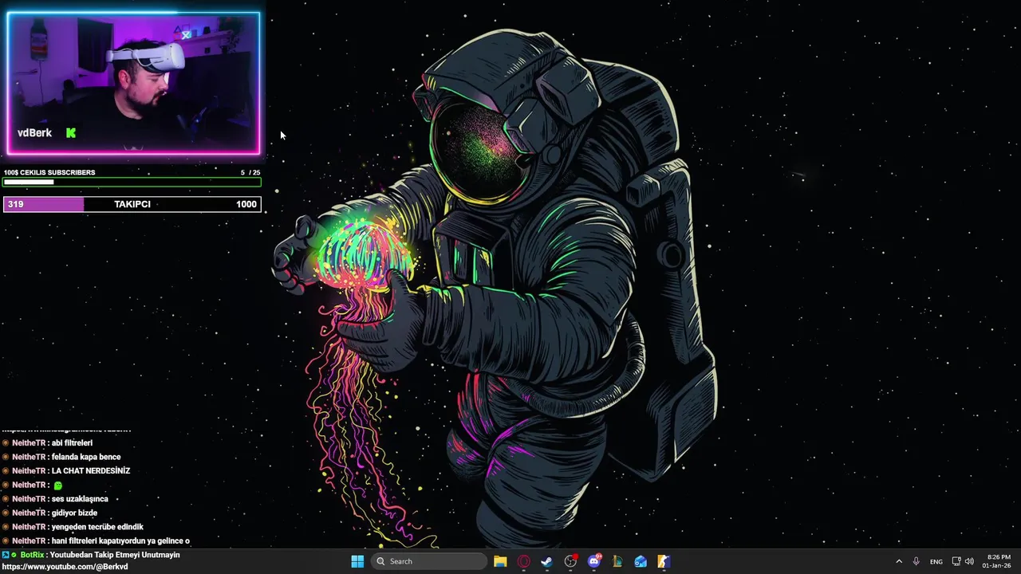Open the Windows Start menu

click(357, 561)
